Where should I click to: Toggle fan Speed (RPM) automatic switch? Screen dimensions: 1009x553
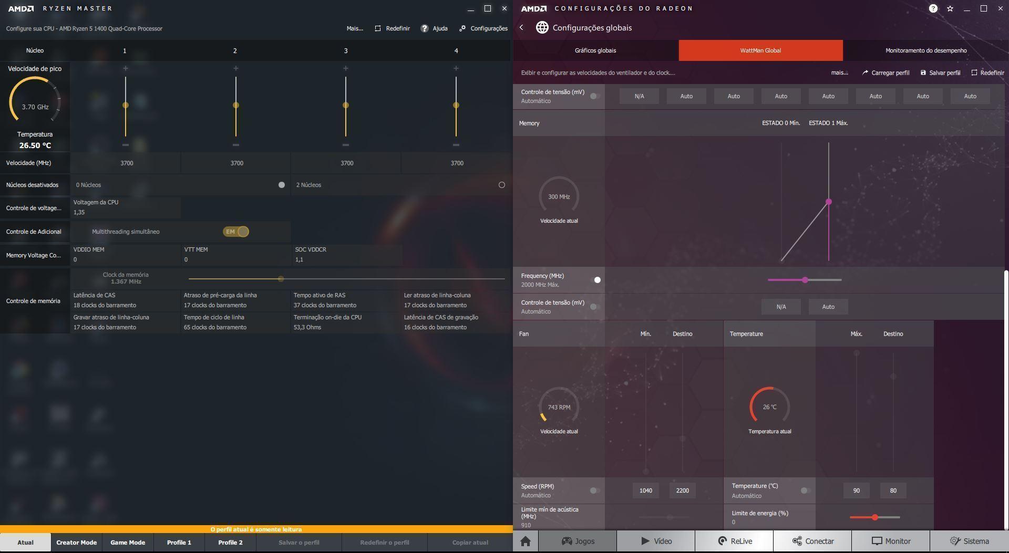tap(595, 491)
